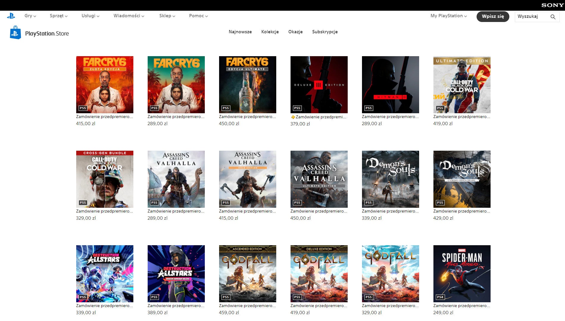
Task: Open the My PlayStation dropdown
Action: [x=449, y=16]
